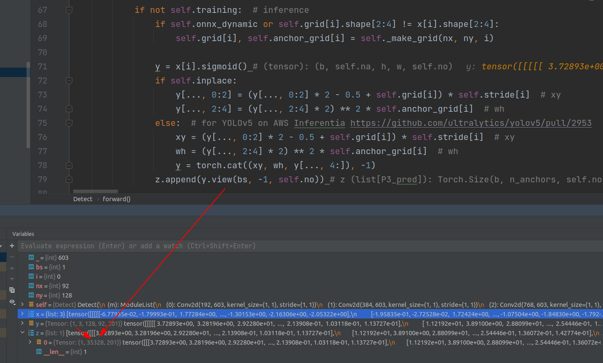Click the remove watch minus icon
603x363 pixels.
click(x=12, y=256)
